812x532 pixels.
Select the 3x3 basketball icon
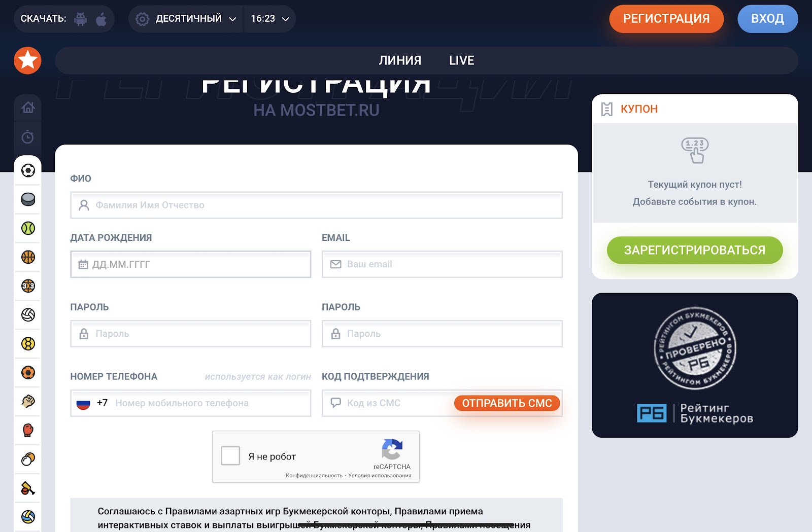pos(28,286)
